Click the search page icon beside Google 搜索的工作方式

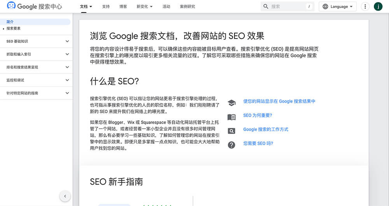tap(231, 131)
